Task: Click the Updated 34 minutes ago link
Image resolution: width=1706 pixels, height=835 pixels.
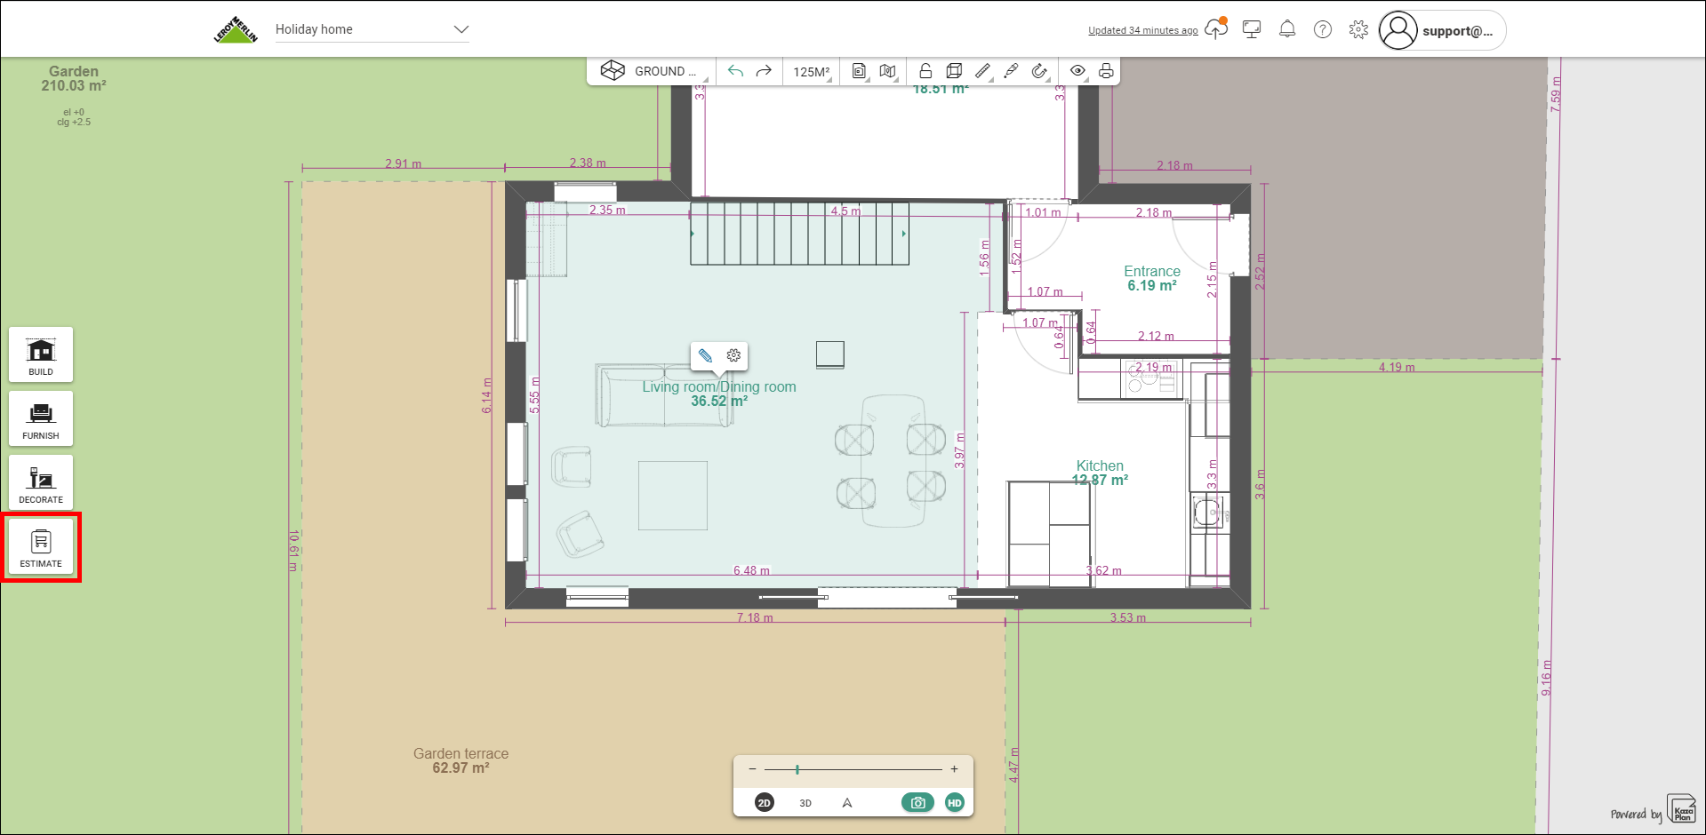Action: 1142,30
